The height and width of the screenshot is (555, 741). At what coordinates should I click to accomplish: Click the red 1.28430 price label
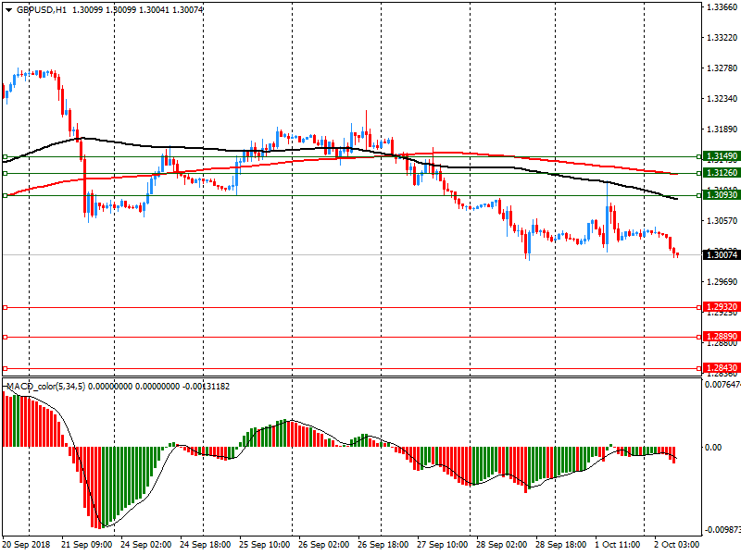(x=721, y=368)
